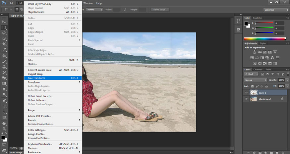Open the layer blend mode dropdown
The image size is (290, 154).
pyautogui.click(x=256, y=80)
